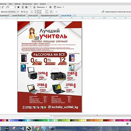The image size is (131, 131).
Task: Select the blue iPhone image on the left
Action: coord(23,68)
